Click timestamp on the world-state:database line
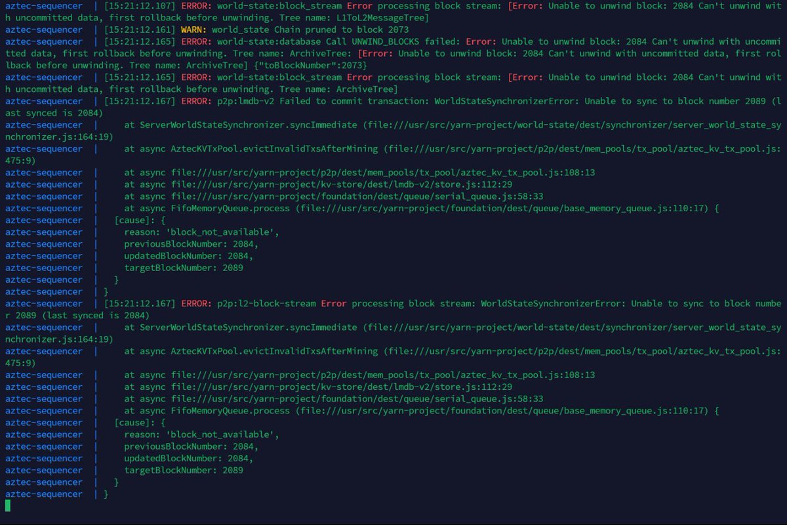 (140, 41)
